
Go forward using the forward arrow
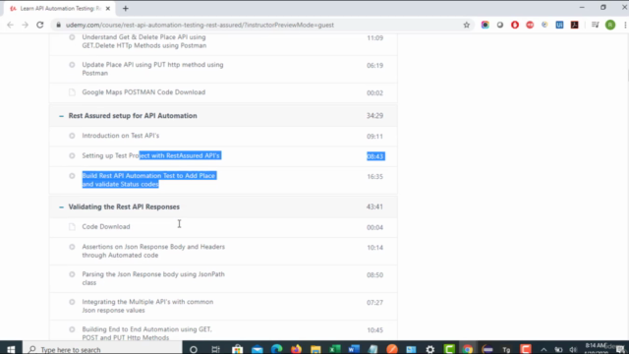25,25
